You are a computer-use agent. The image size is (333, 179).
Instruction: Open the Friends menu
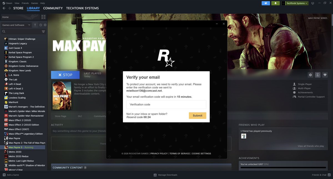point(25,3)
